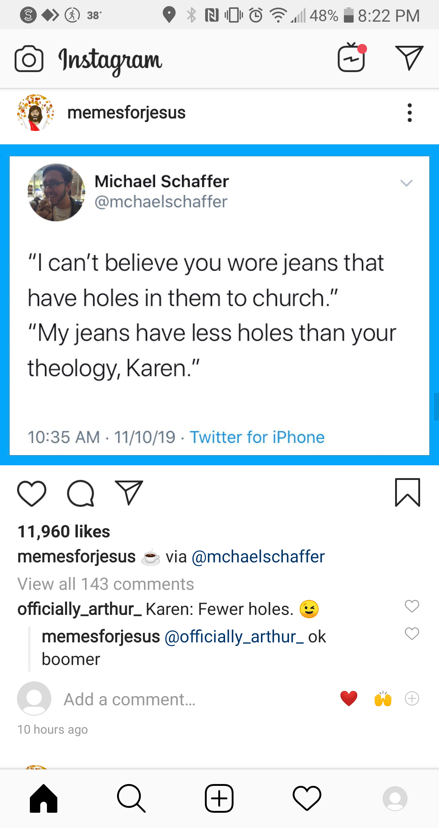Viewport: 439px width, 828px height.
Task: Create a new post with the plus icon
Action: point(219,798)
